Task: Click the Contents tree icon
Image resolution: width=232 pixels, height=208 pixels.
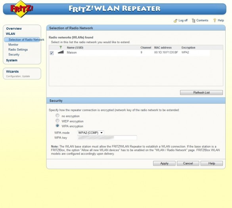Action: (x=194, y=20)
